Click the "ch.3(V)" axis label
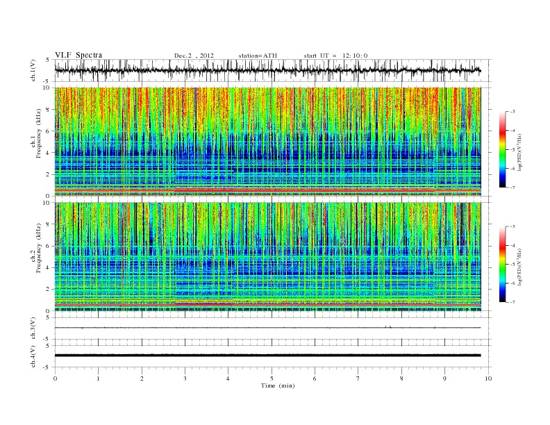The width and height of the screenshot is (550, 425). click(x=33, y=328)
